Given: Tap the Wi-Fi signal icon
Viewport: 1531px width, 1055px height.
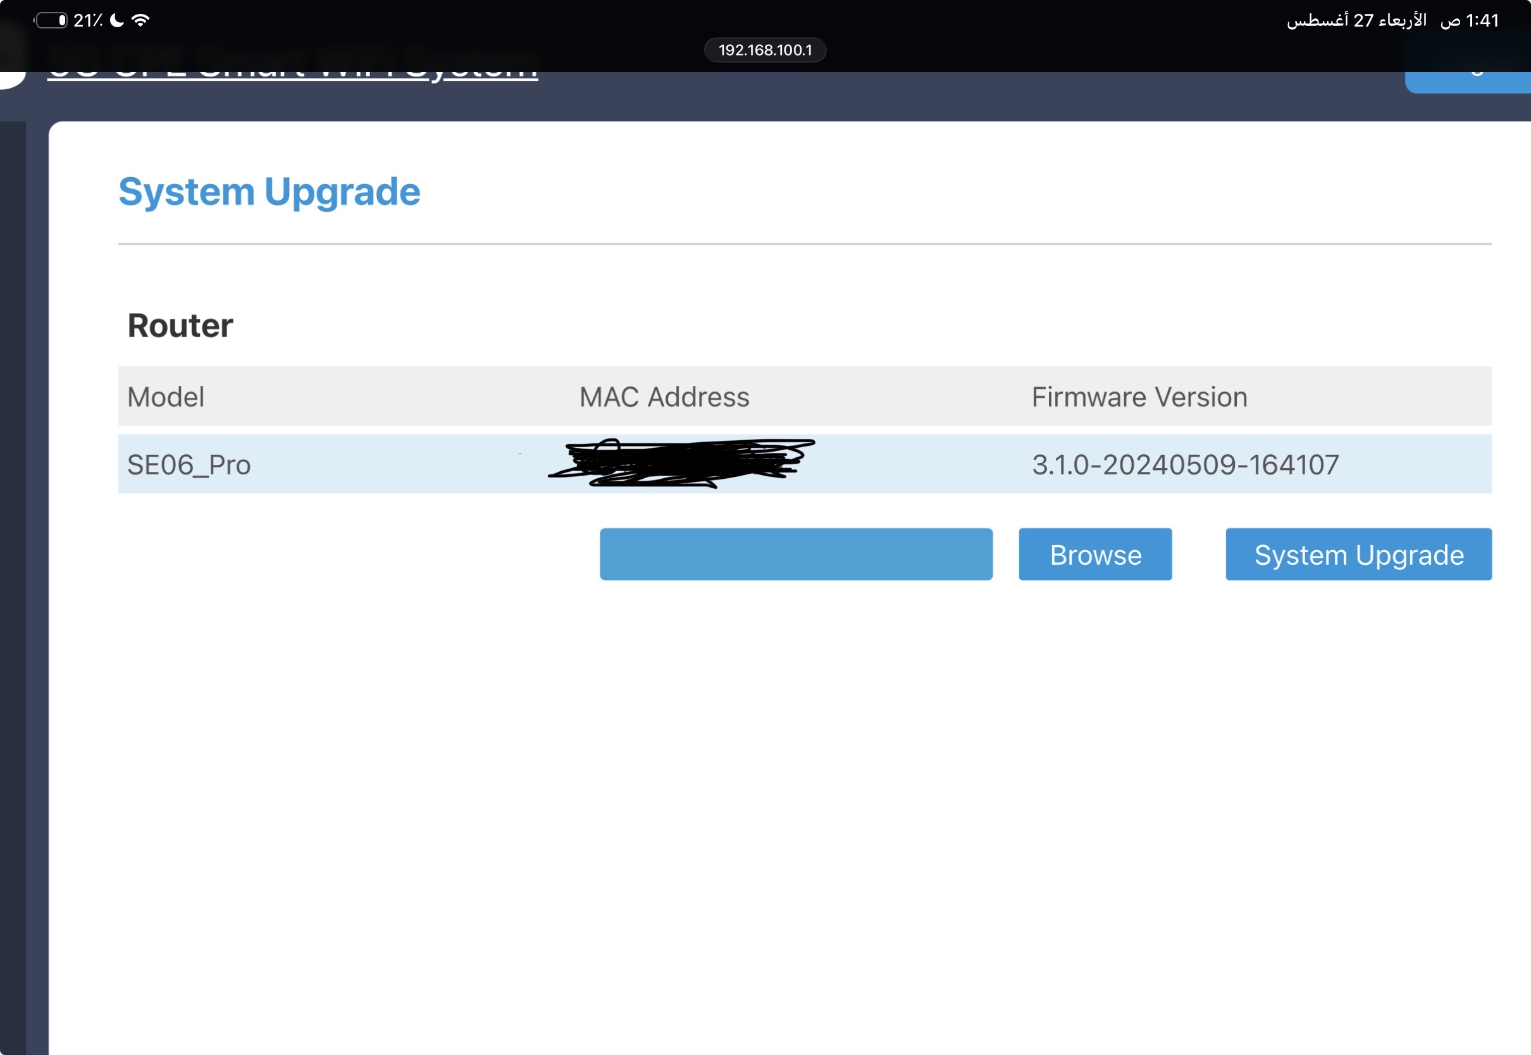Looking at the screenshot, I should coord(140,20).
